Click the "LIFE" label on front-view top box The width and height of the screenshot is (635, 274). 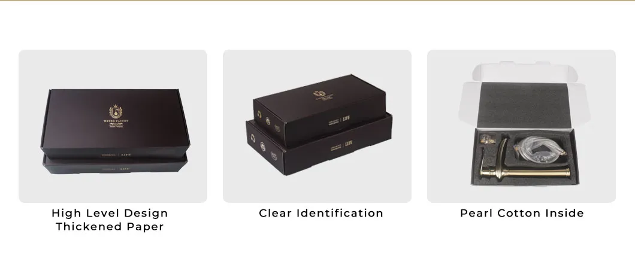click(125, 154)
